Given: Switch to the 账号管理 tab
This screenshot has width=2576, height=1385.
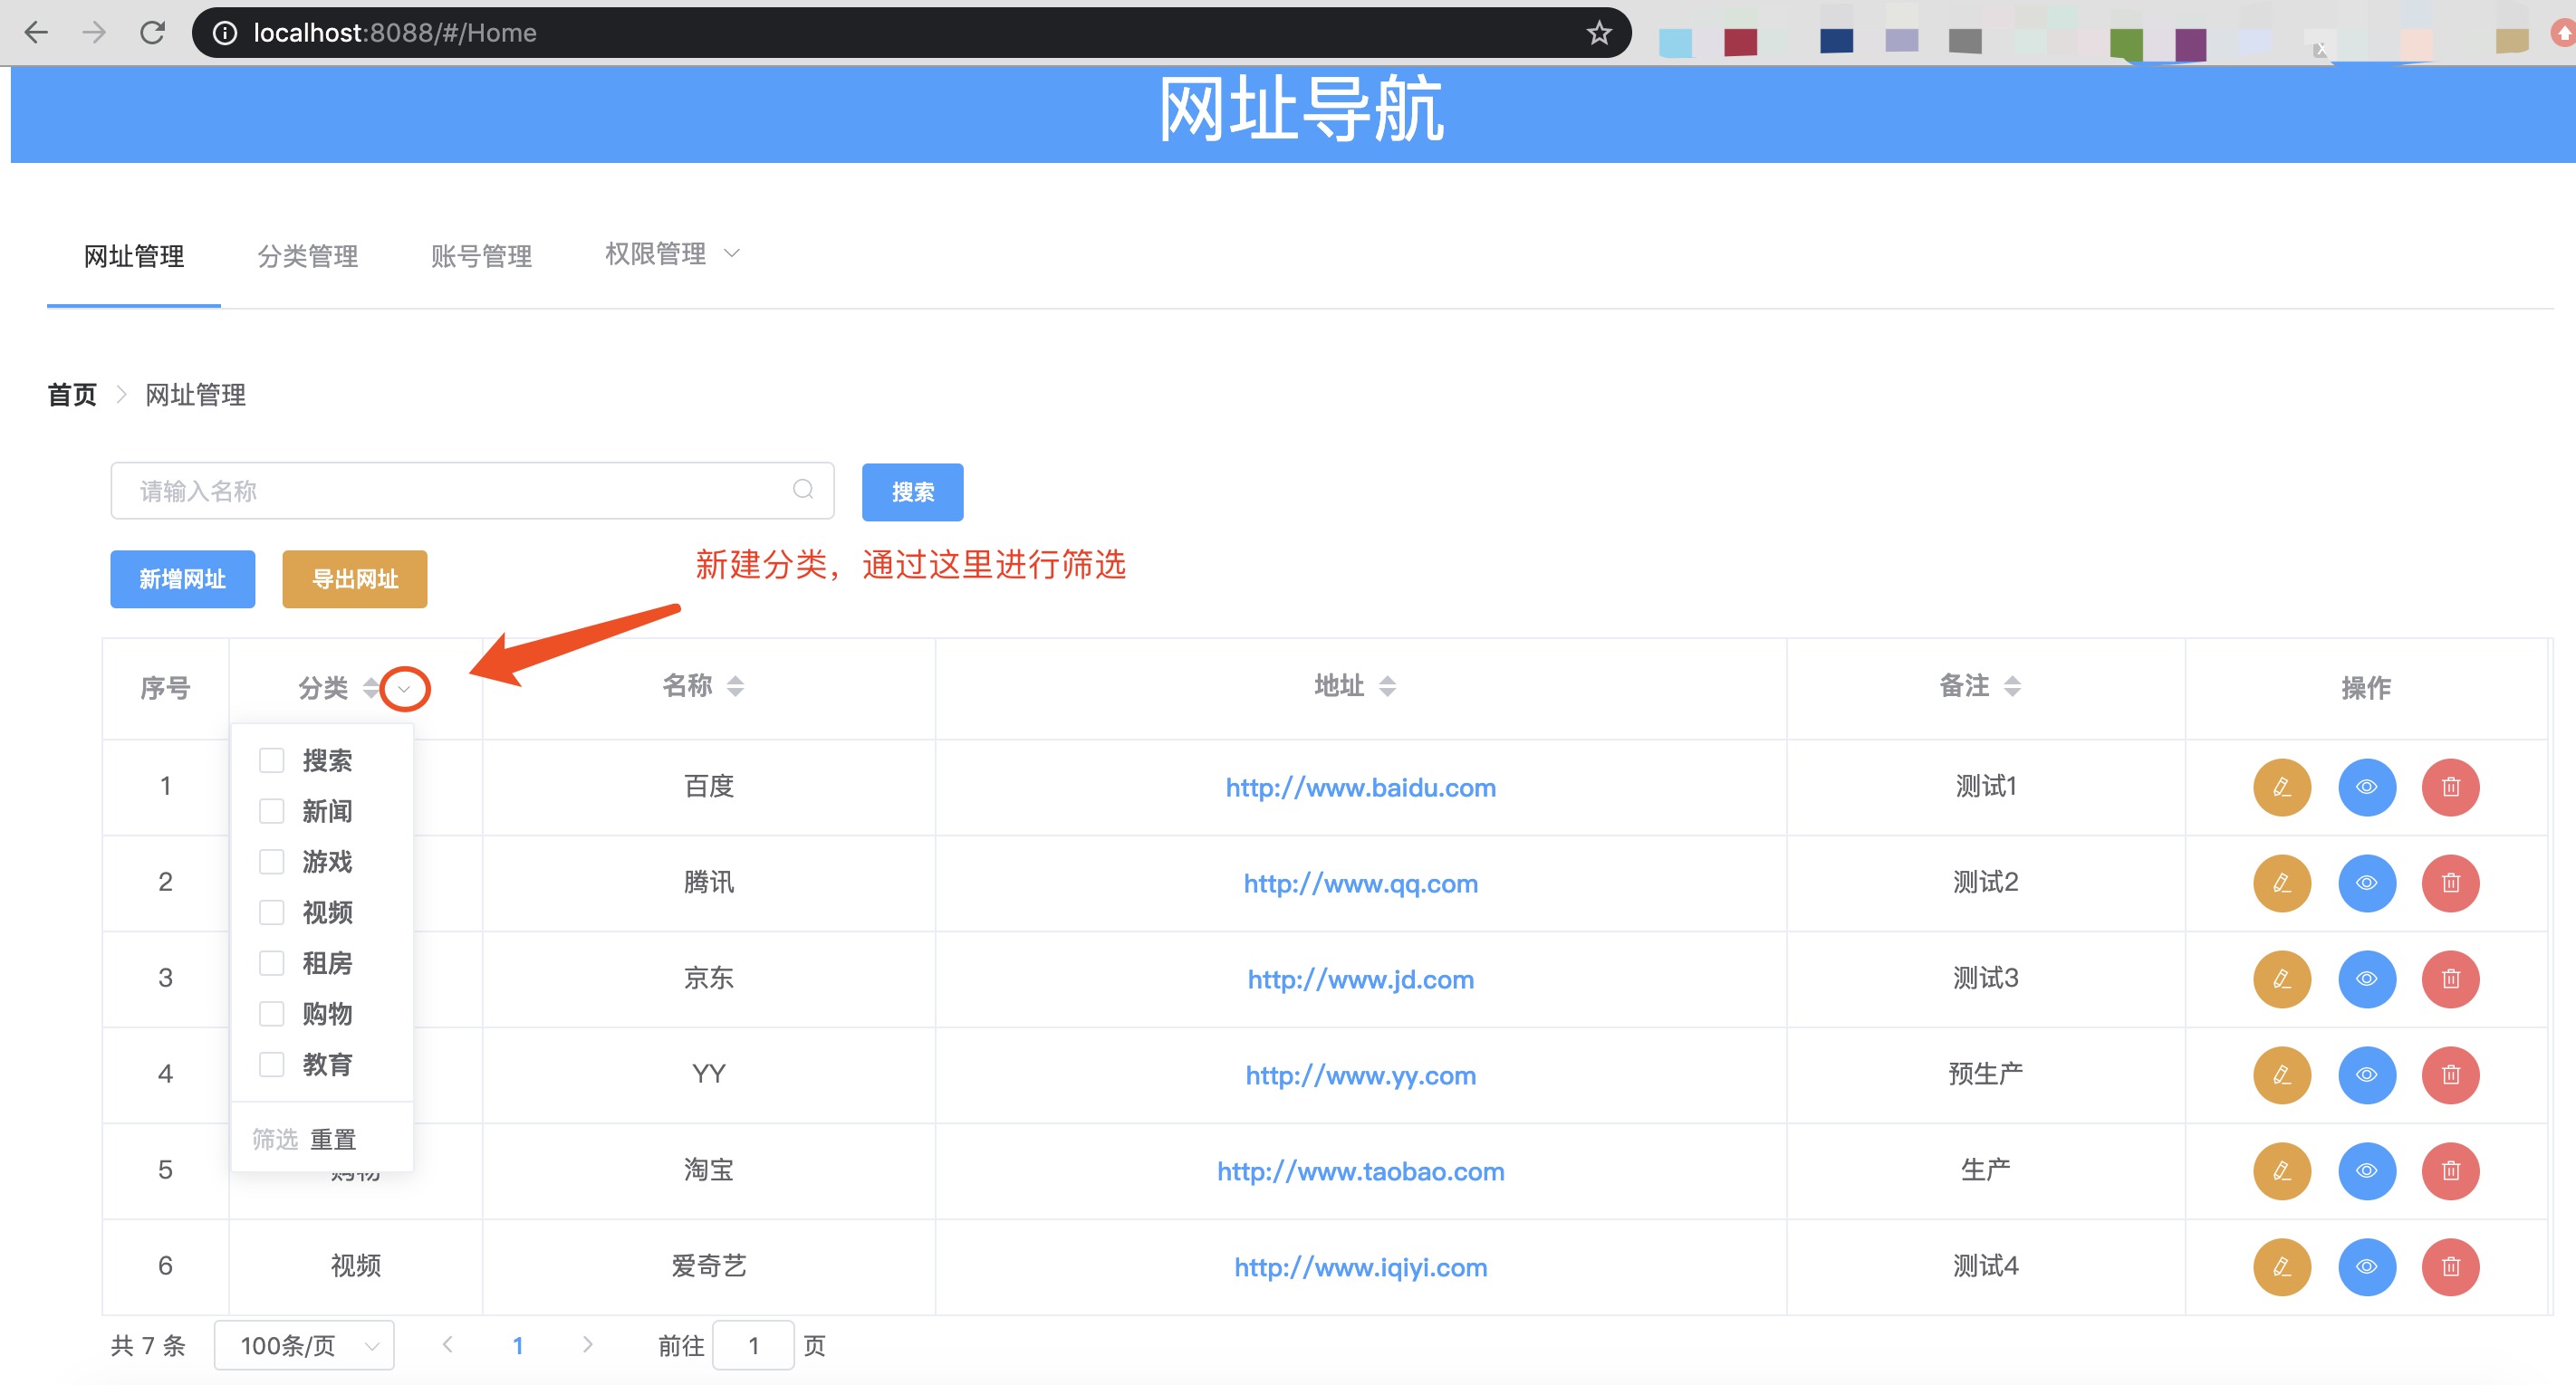Looking at the screenshot, I should 481,257.
